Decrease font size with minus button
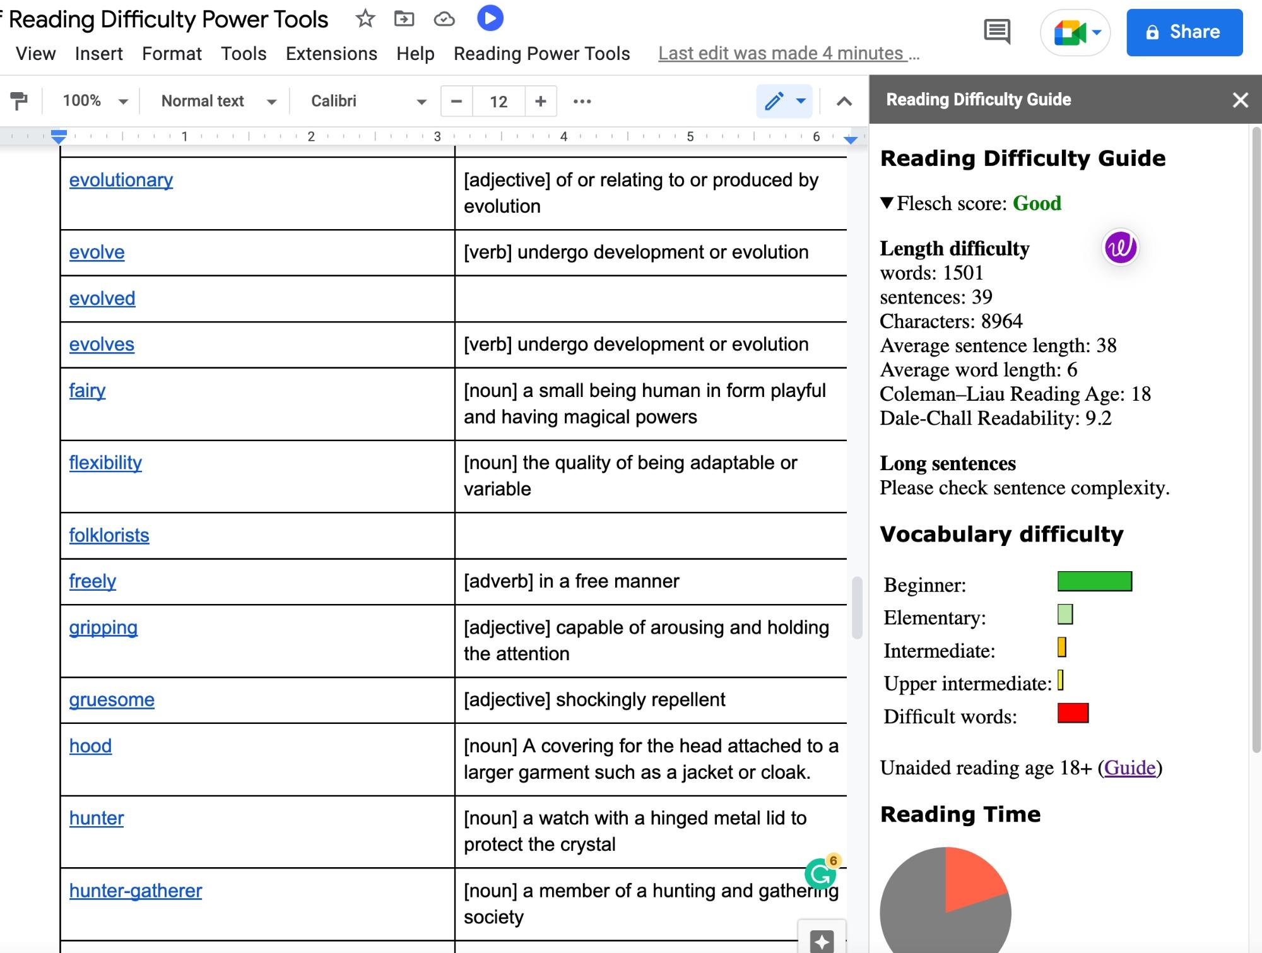1262x953 pixels. [x=457, y=101]
